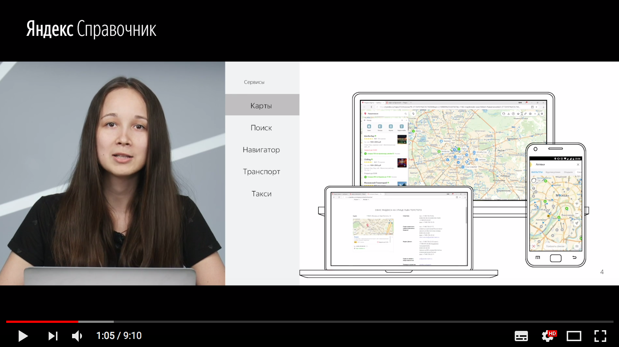Click the Навигатор item in slide
Image resolution: width=619 pixels, height=347 pixels.
(261, 150)
